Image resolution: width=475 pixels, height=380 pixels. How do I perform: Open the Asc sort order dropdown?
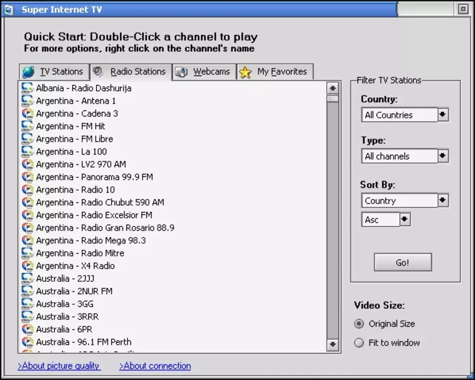[x=405, y=219]
